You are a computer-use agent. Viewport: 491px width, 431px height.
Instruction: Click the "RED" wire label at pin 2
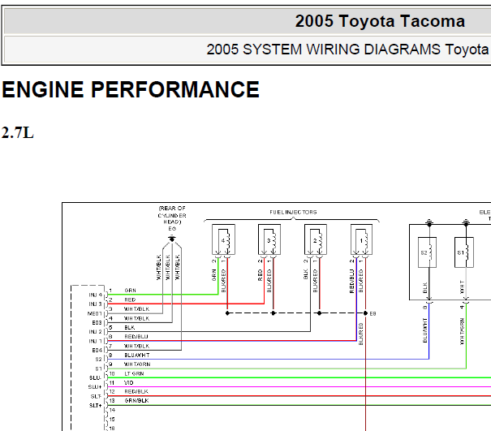130,300
